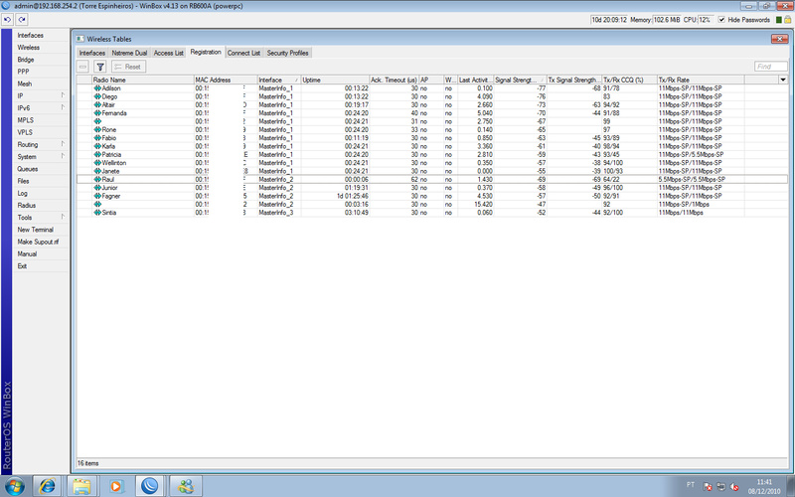
Task: Click the padlock icon in top bar
Action: tap(787, 20)
